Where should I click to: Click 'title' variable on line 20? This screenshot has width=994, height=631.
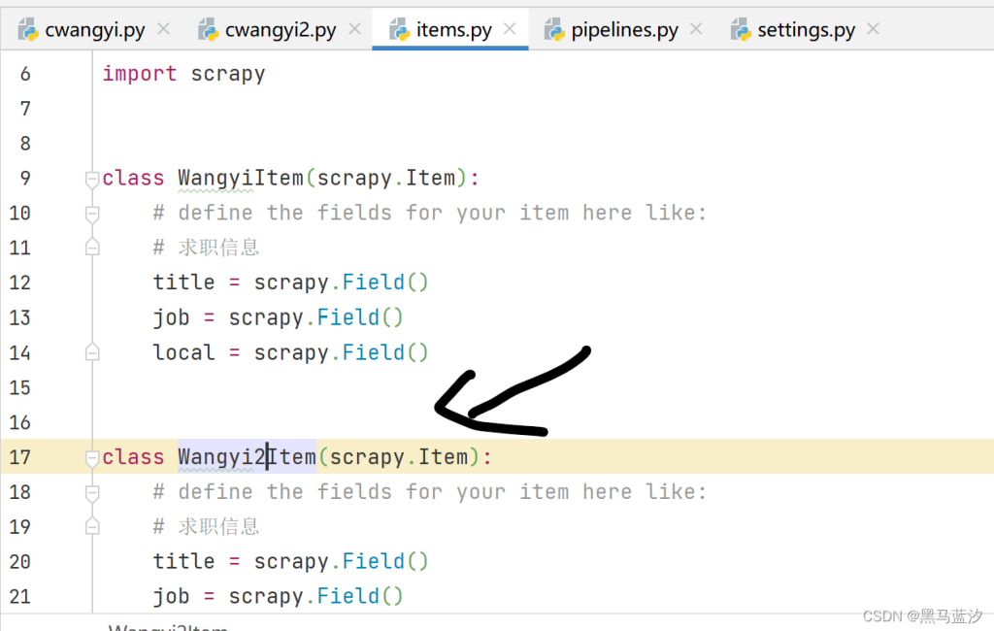point(183,562)
